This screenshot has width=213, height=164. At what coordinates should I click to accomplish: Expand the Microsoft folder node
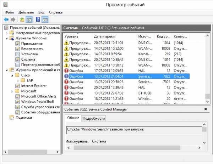click(x=12, y=91)
